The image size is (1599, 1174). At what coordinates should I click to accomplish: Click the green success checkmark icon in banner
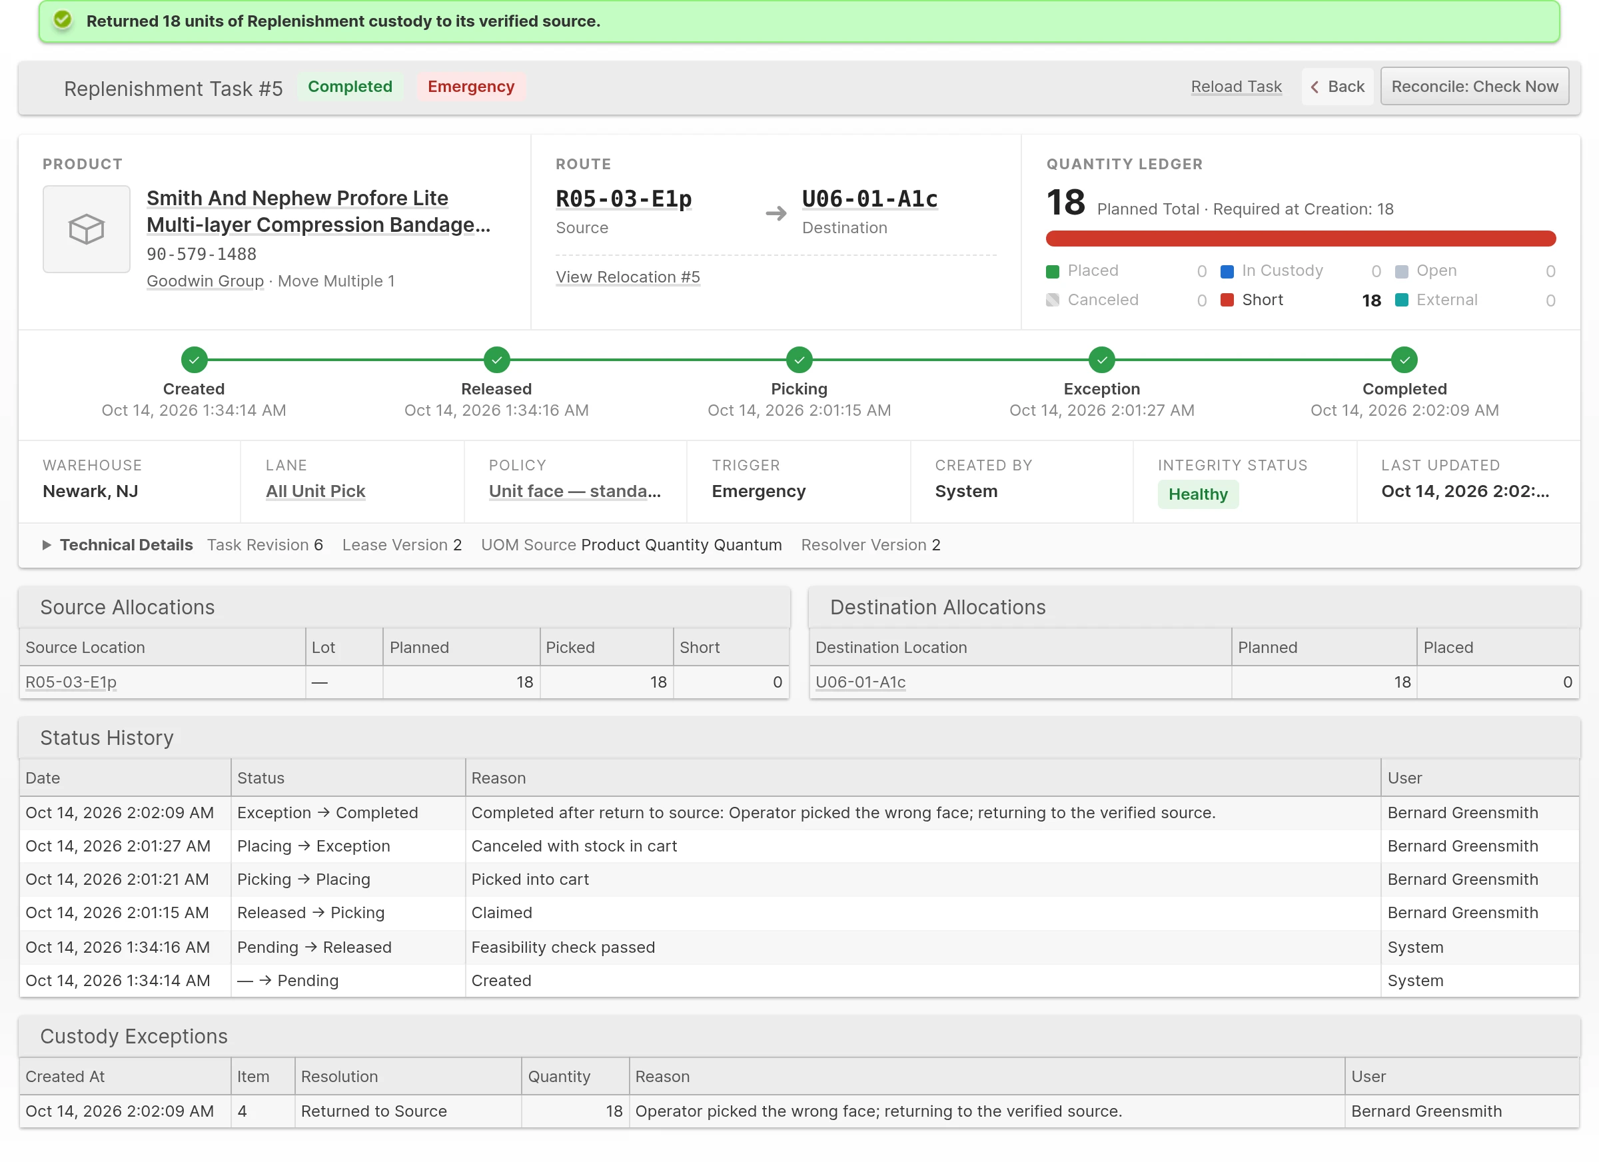(63, 20)
